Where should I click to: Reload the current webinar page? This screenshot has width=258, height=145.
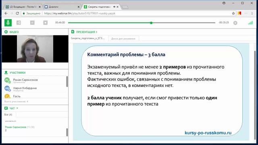click(x=17, y=13)
